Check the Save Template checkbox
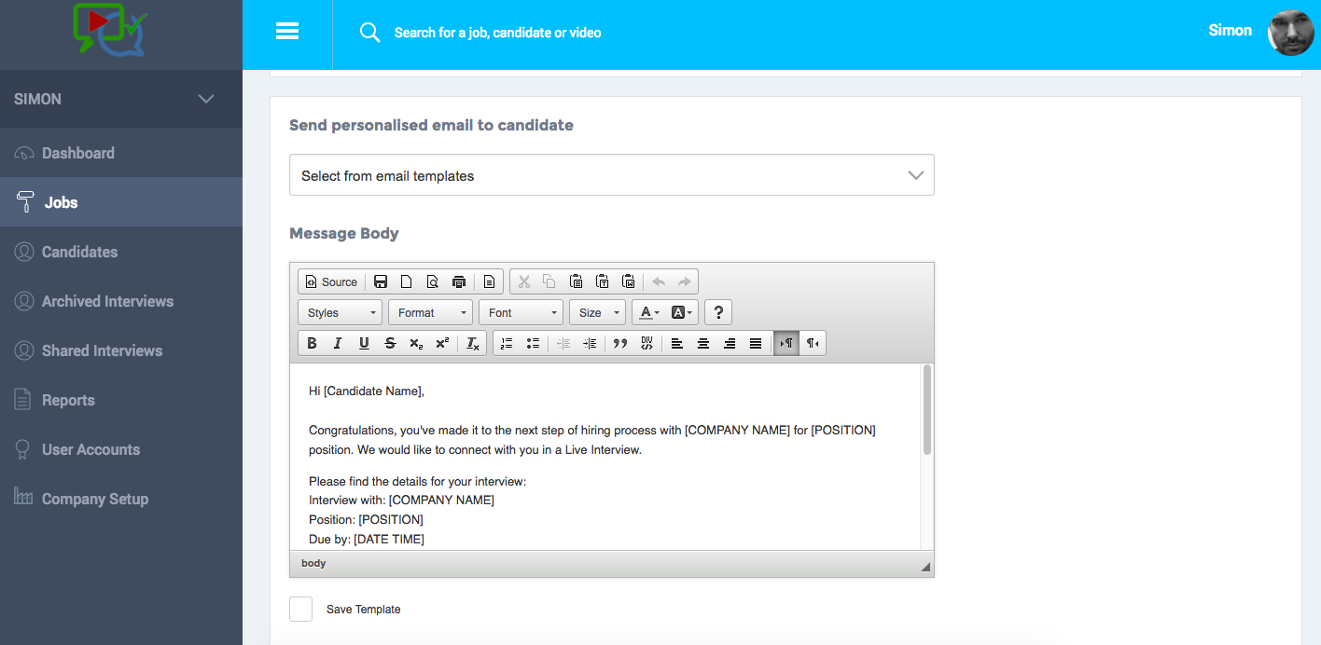1321x645 pixels. pos(300,609)
